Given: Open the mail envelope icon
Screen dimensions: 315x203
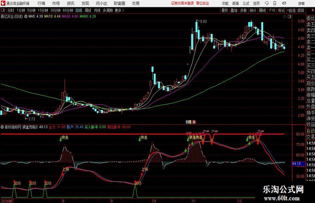Looking at the screenshot, I should (x=284, y=3).
